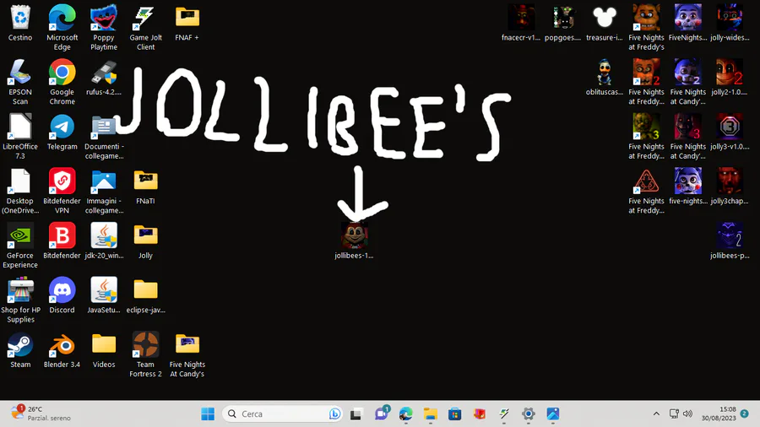The width and height of the screenshot is (760, 427).
Task: Open Photos app on taskbar
Action: coord(553,414)
